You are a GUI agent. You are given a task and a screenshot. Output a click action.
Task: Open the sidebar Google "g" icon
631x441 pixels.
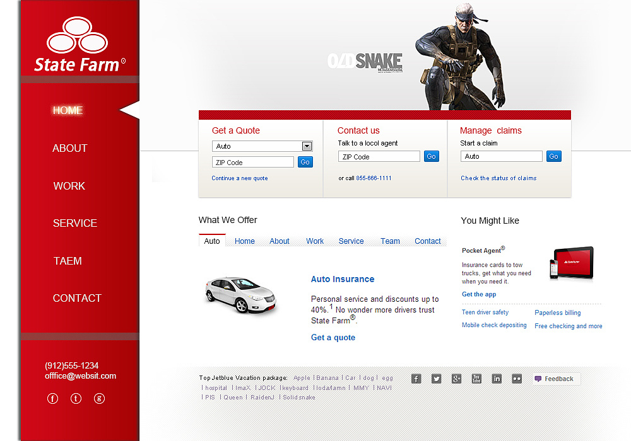[x=100, y=398]
